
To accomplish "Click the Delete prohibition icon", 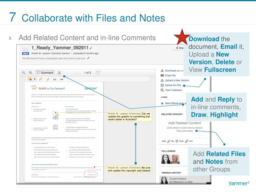I will tap(162, 85).
